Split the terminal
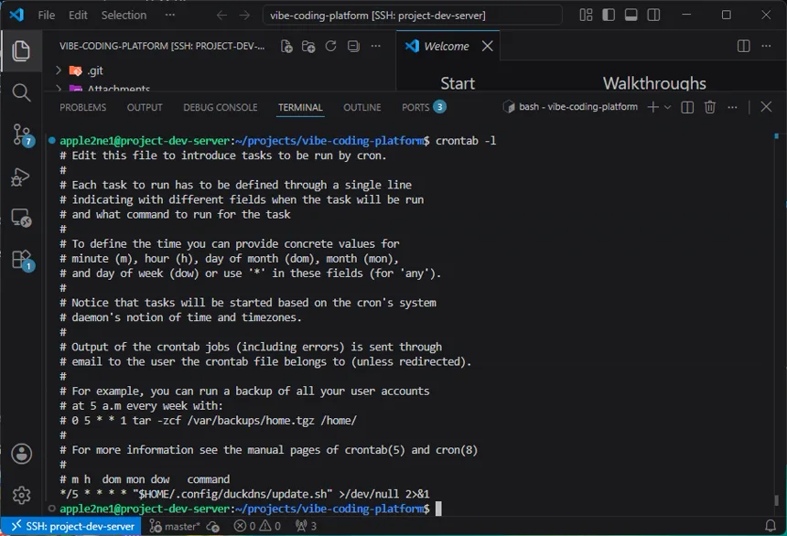The height and width of the screenshot is (536, 787). 687,107
